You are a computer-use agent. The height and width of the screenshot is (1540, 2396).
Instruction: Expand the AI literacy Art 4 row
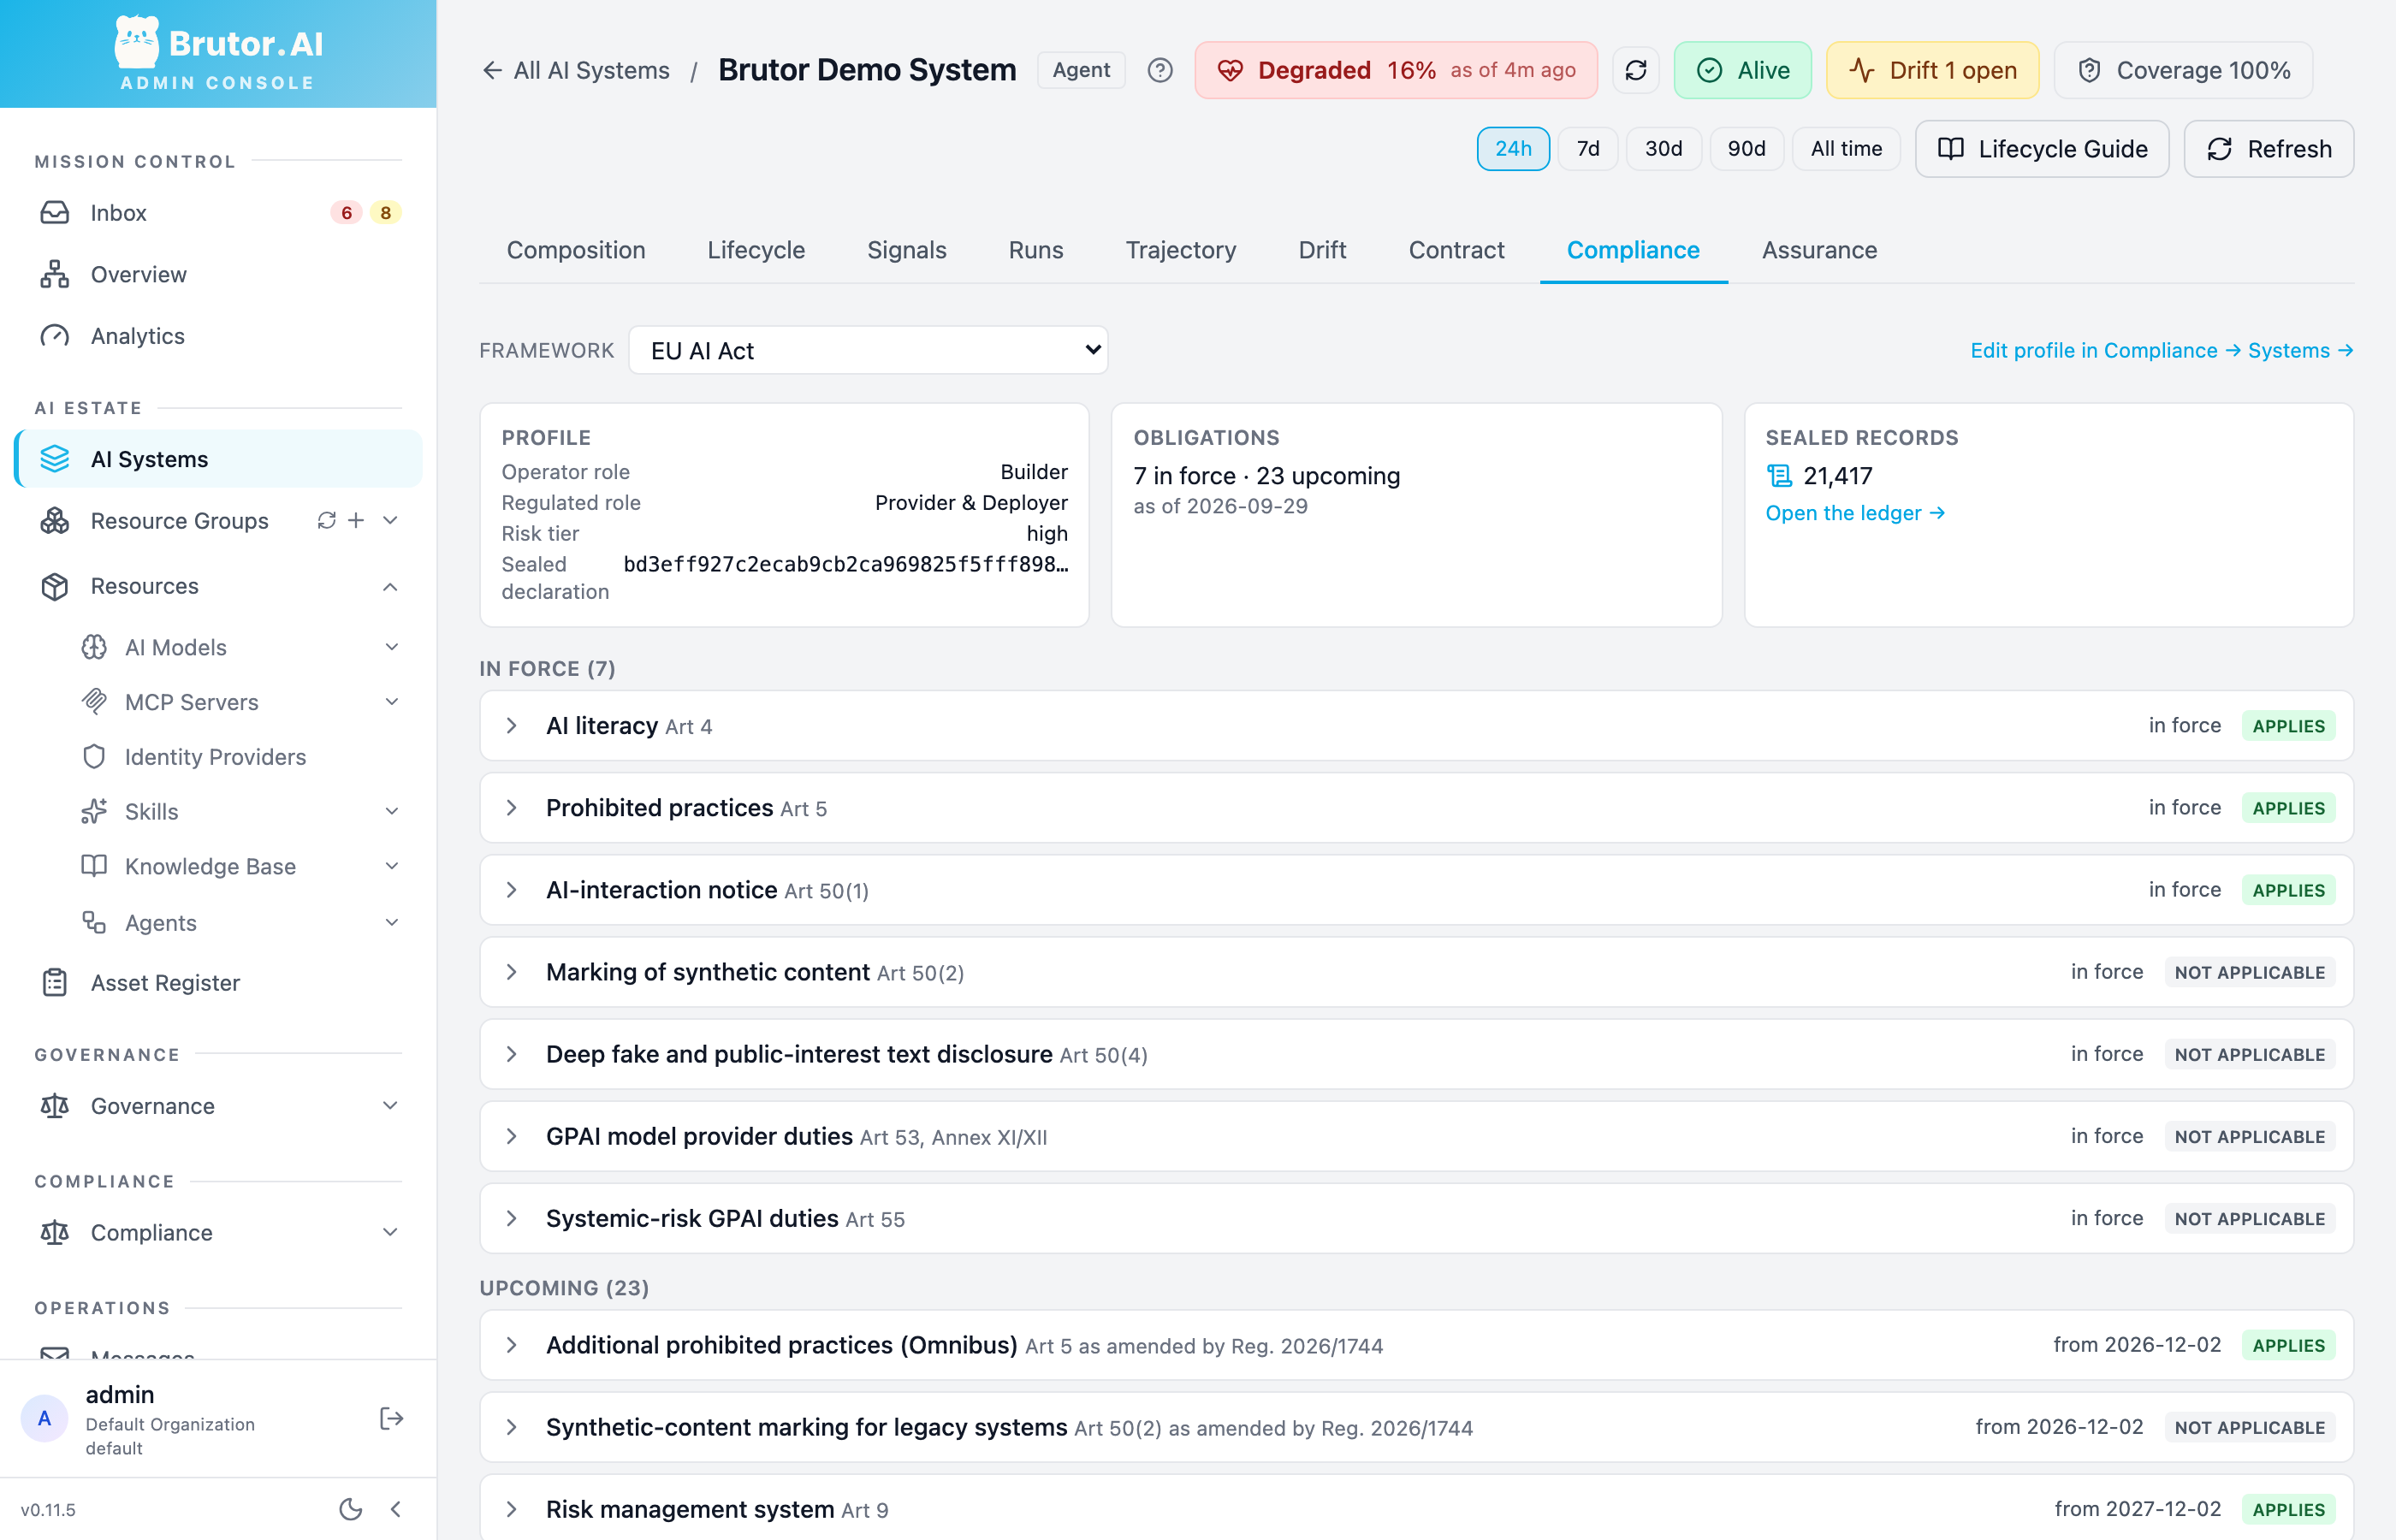click(1416, 725)
